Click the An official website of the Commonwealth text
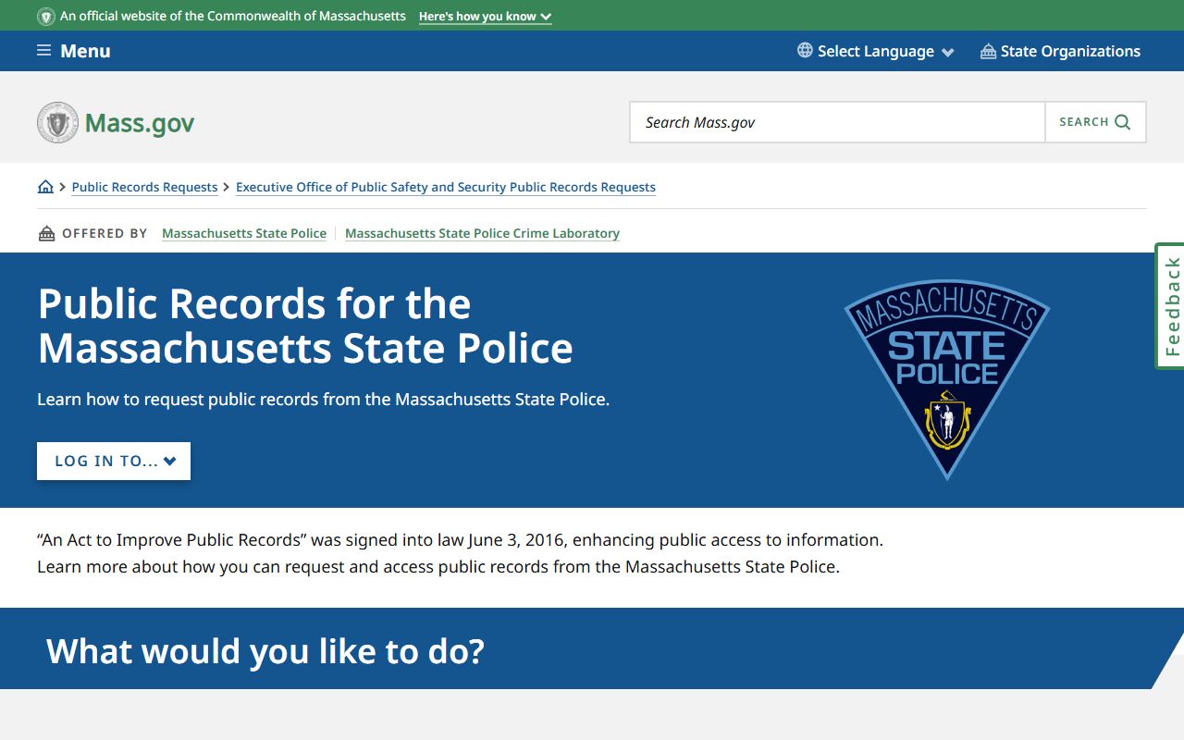Image resolution: width=1184 pixels, height=740 pixels. pyautogui.click(x=233, y=17)
